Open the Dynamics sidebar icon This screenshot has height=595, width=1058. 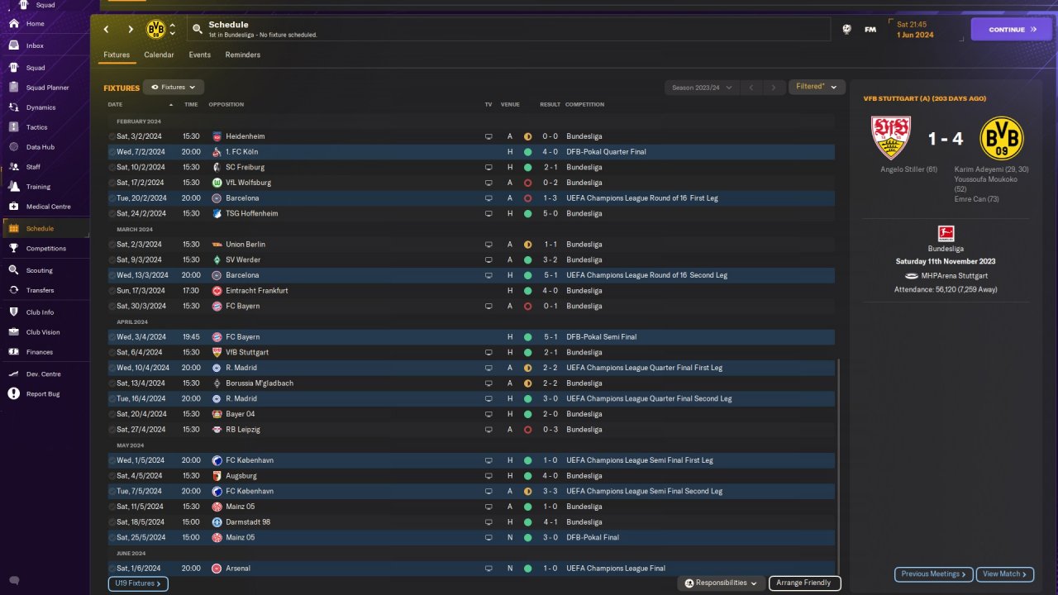click(14, 107)
